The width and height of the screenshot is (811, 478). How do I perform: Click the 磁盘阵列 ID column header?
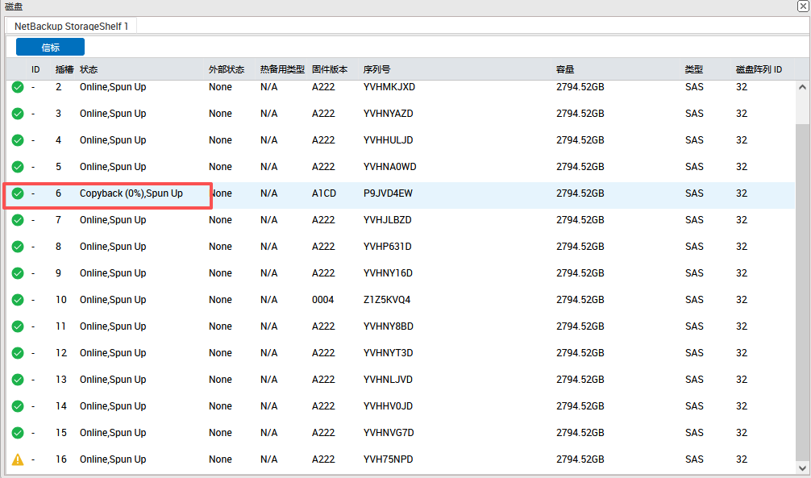click(x=759, y=69)
